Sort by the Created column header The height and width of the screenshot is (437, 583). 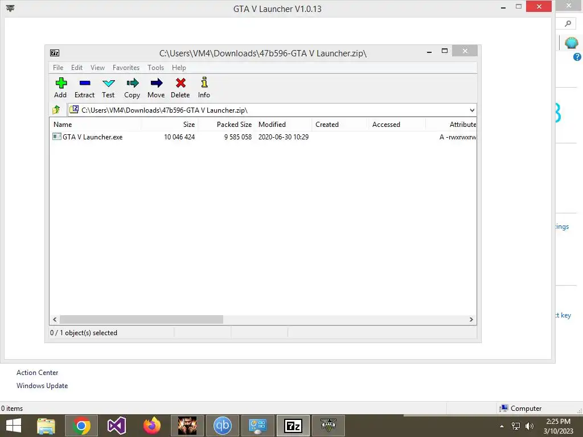(x=339, y=125)
